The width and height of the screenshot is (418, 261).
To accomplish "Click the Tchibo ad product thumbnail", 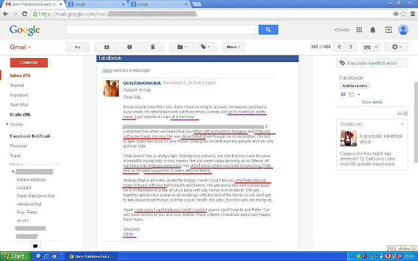I will [x=348, y=138].
